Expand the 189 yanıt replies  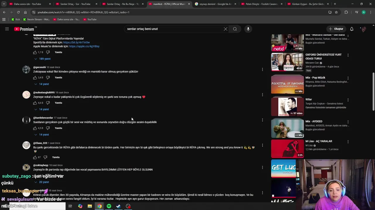click(42, 59)
